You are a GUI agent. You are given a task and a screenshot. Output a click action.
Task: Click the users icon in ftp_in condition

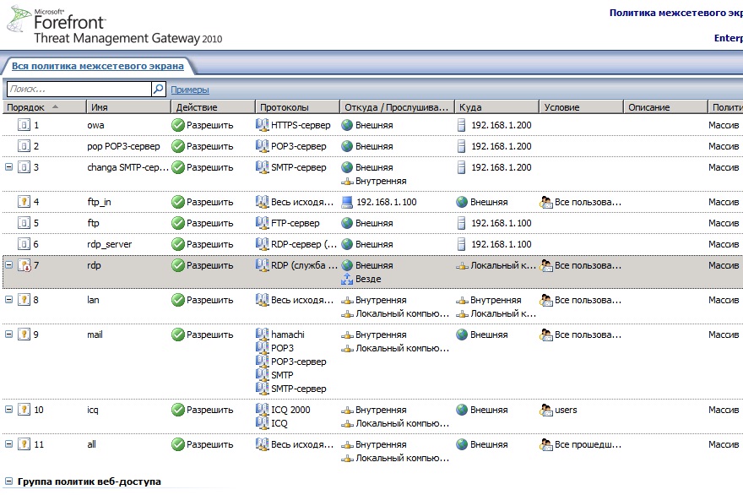[x=546, y=202]
